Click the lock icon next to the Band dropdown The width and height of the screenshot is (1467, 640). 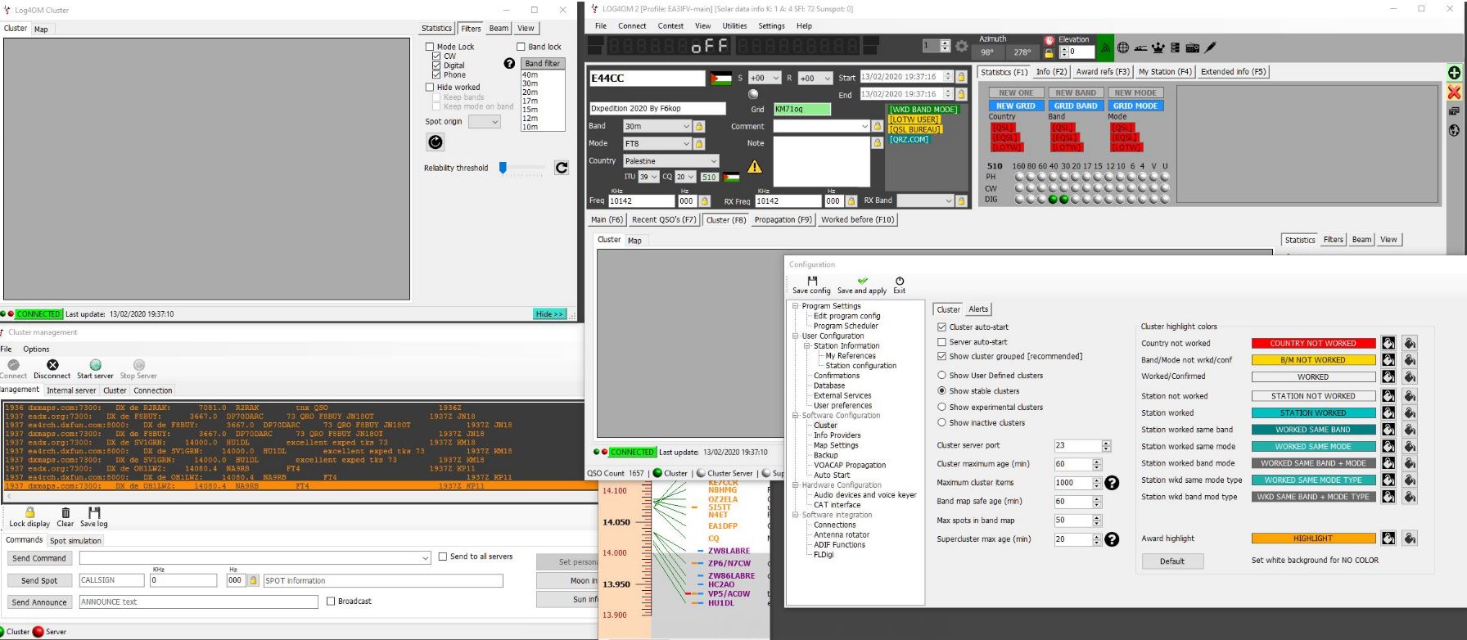pos(699,126)
